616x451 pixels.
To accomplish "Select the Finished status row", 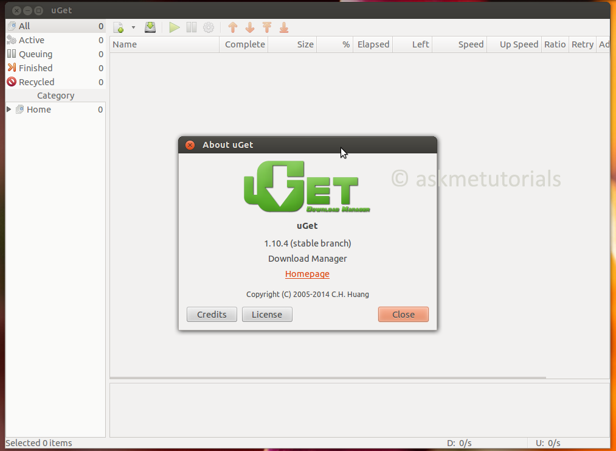I will pos(55,68).
